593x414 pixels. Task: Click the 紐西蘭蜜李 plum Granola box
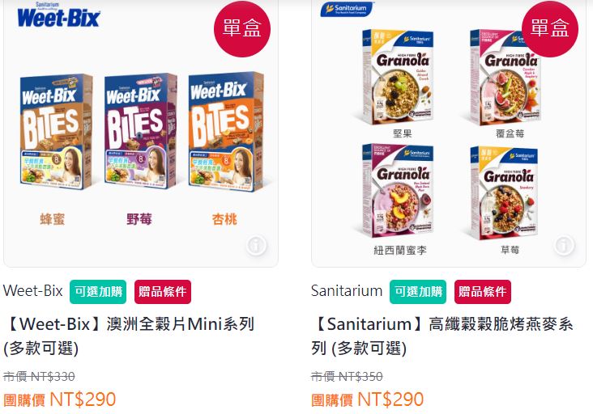click(398, 191)
